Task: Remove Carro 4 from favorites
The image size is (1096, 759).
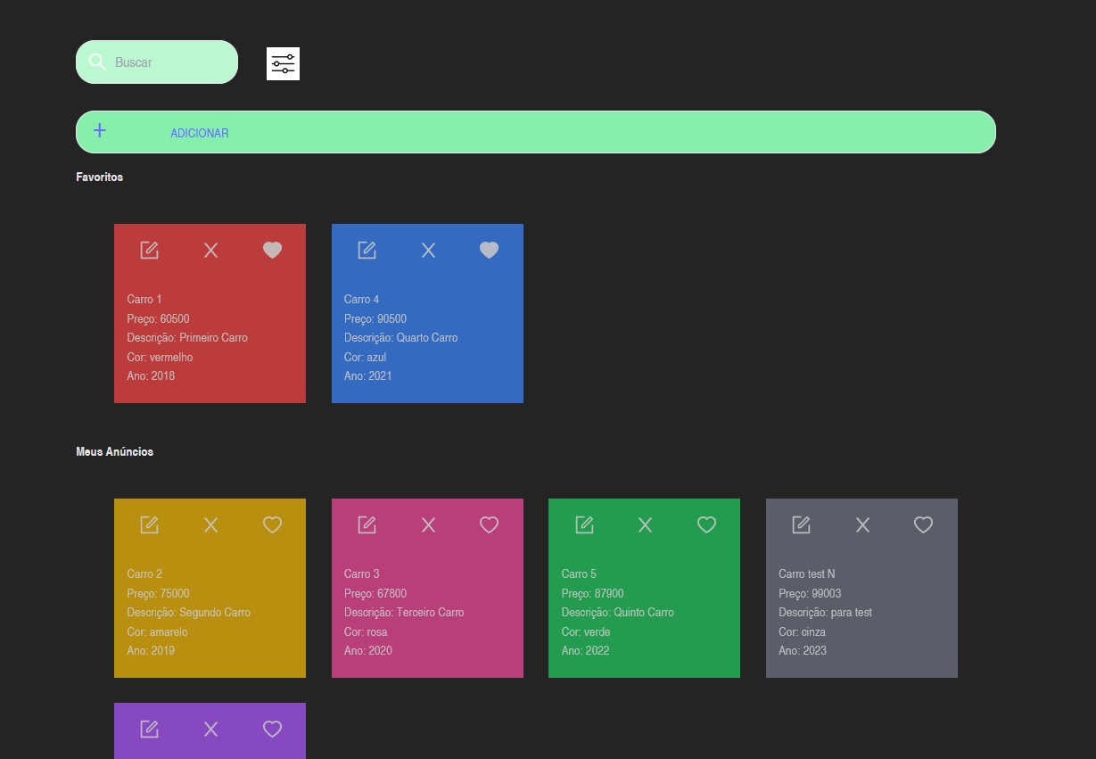Action: [x=489, y=250]
